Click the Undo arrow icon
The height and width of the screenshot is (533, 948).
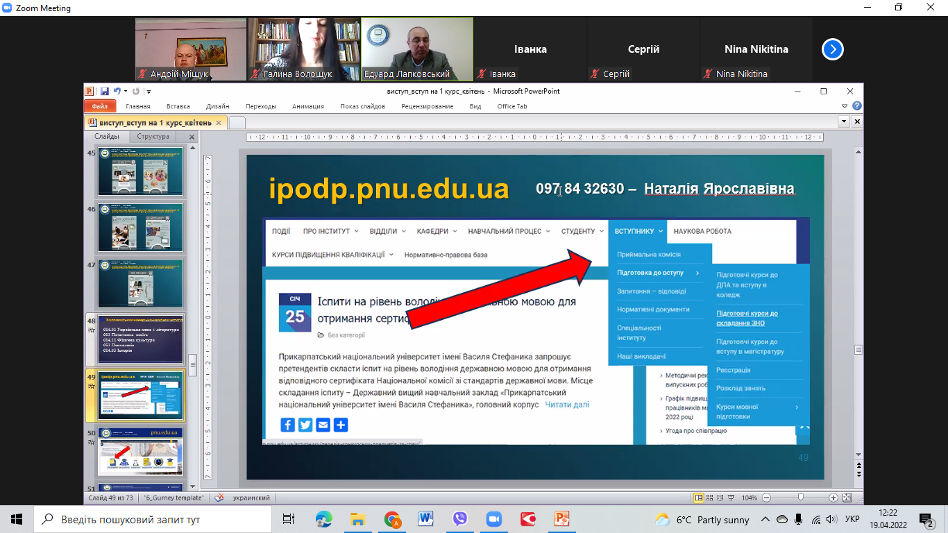tap(117, 91)
